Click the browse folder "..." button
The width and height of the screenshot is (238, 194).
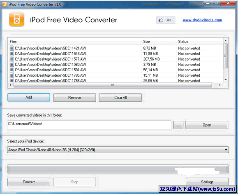tap(178, 125)
